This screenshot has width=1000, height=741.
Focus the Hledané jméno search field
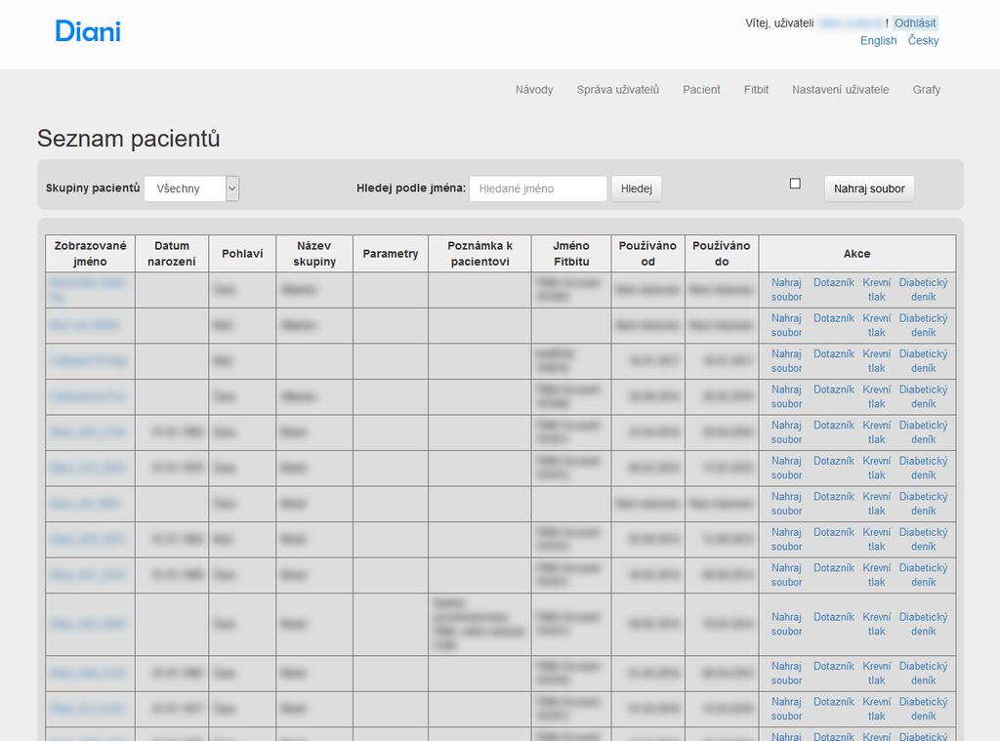click(x=538, y=188)
